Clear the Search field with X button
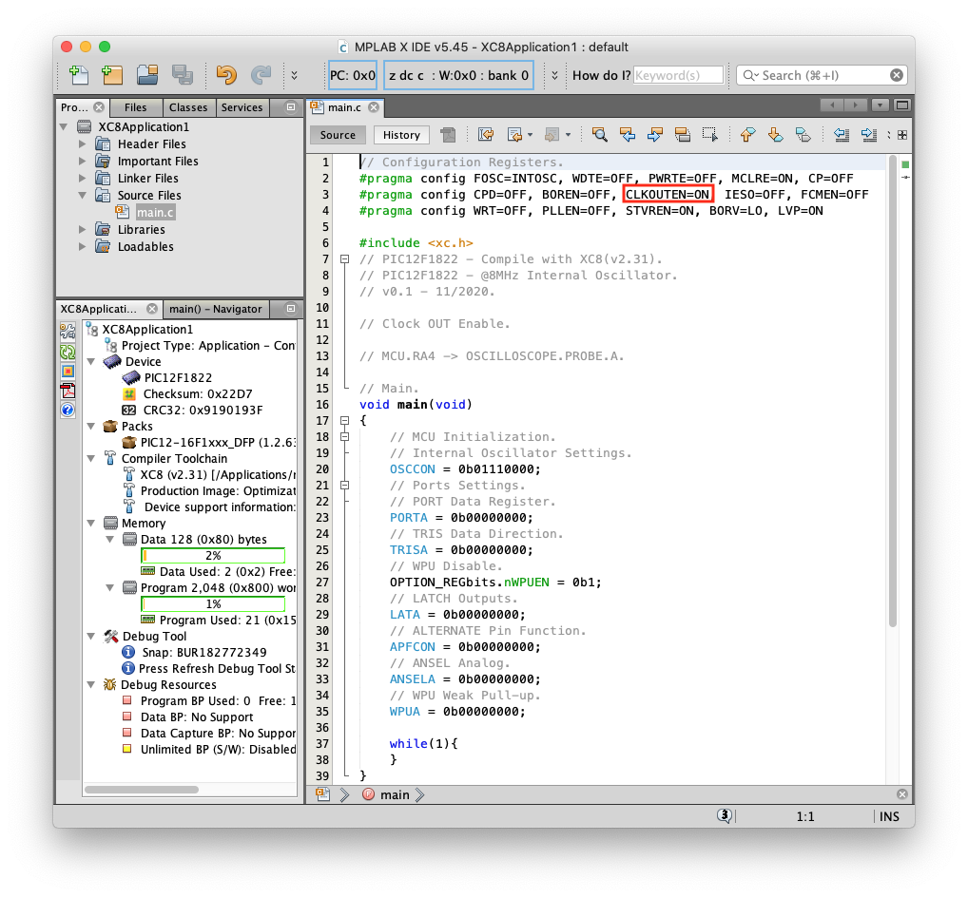 [897, 75]
